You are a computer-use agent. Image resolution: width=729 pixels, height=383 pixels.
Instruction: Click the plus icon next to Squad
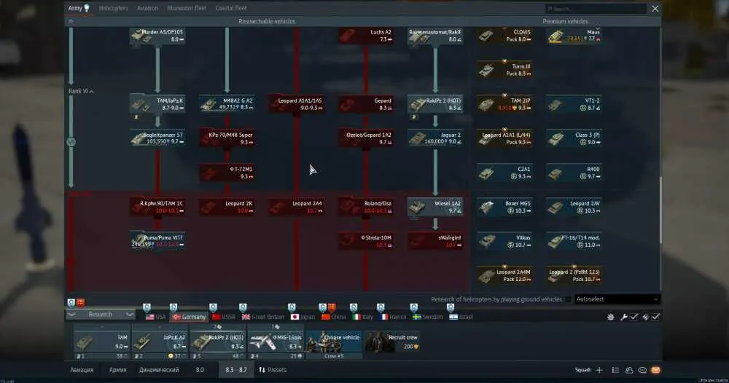[x=599, y=370]
